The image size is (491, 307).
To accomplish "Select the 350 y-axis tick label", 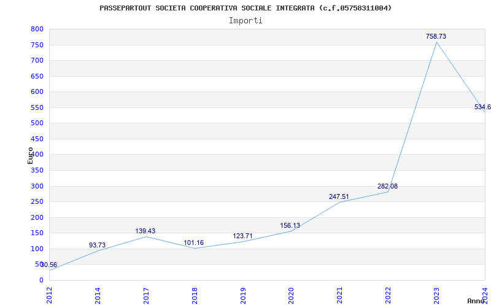I will coord(37,171).
